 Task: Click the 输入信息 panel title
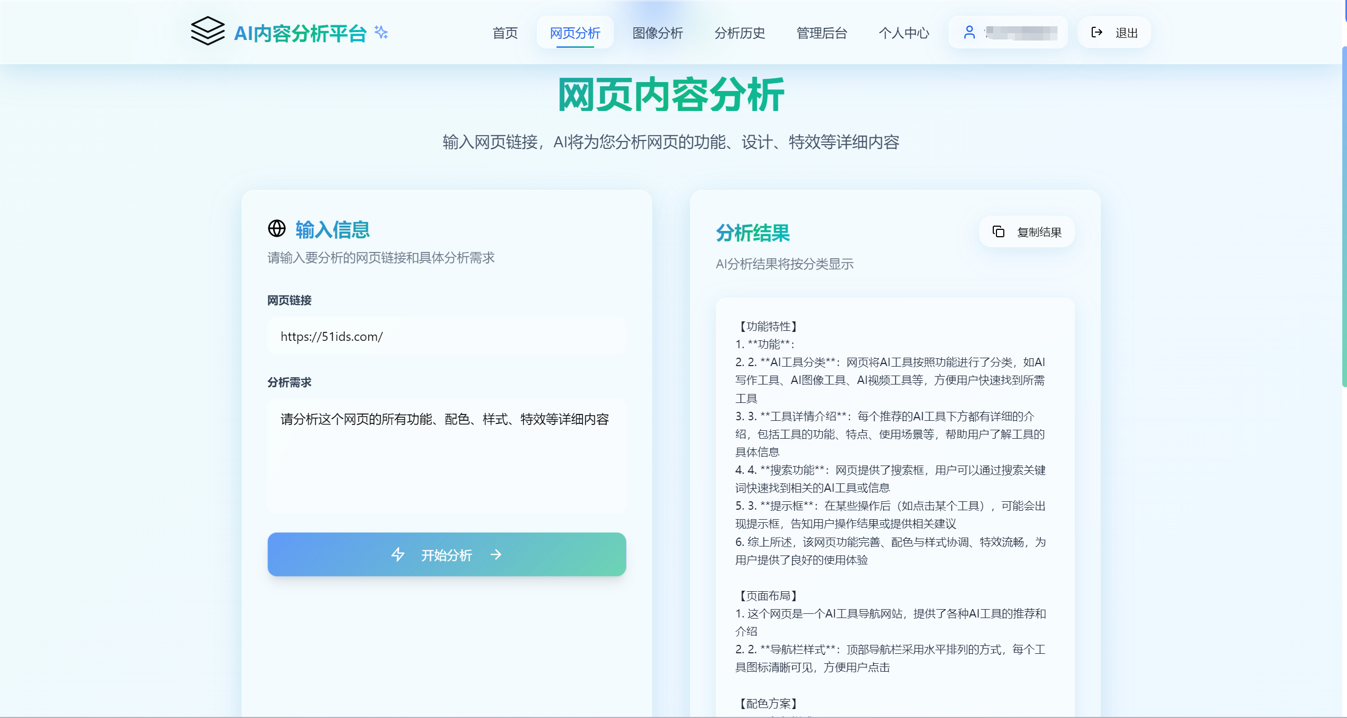click(333, 229)
